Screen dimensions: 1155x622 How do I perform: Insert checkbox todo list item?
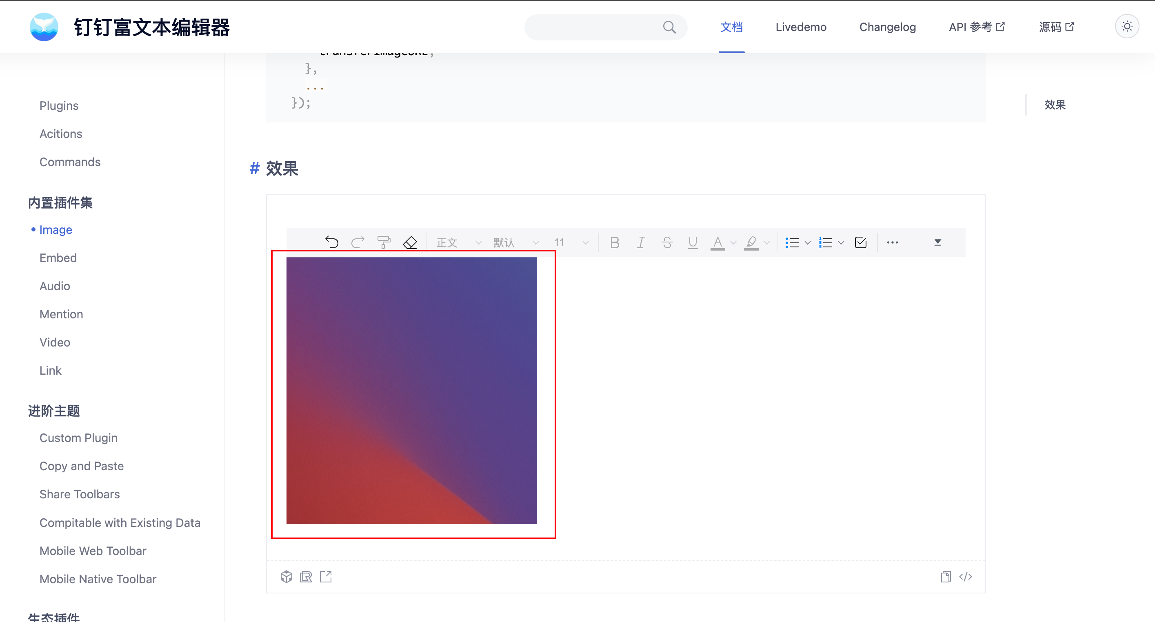pos(860,242)
